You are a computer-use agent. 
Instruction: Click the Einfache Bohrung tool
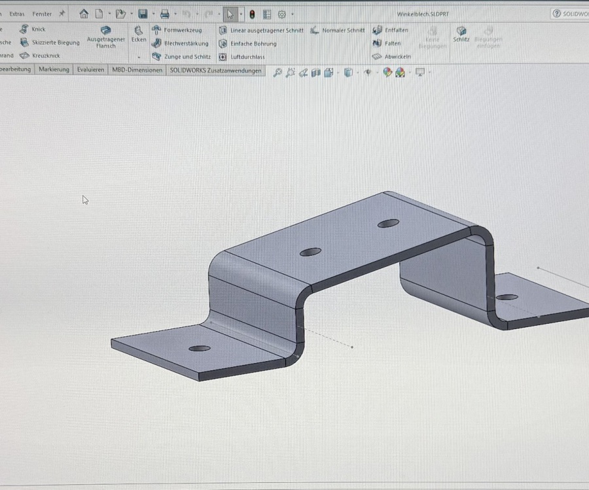point(247,44)
